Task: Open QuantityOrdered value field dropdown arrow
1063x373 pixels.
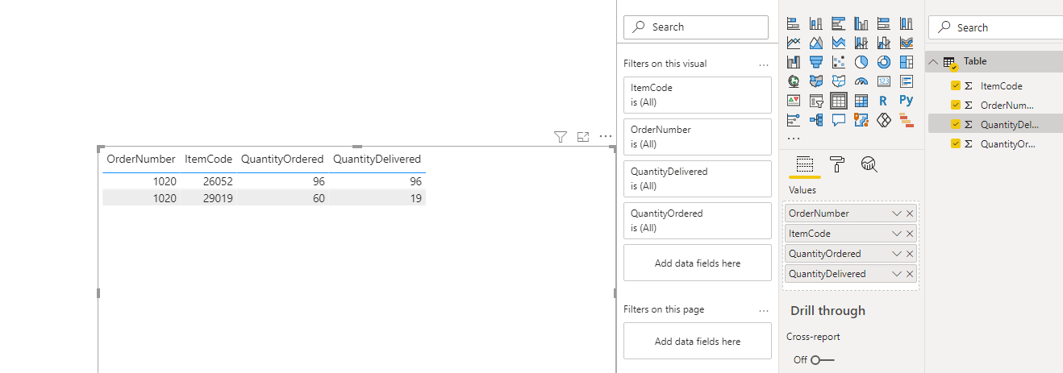Action: [896, 254]
